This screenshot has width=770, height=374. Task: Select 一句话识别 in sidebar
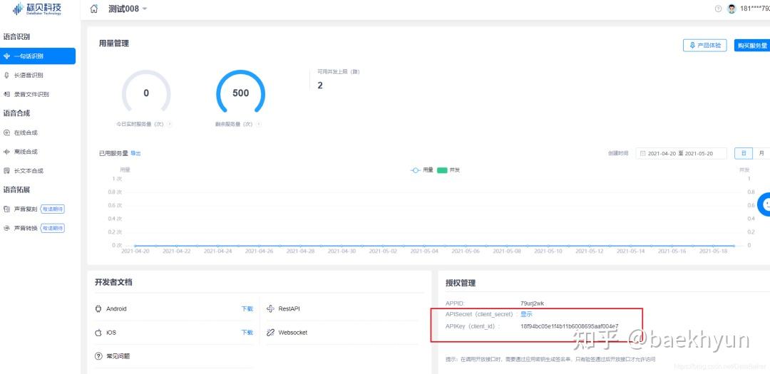pyautogui.click(x=38, y=56)
